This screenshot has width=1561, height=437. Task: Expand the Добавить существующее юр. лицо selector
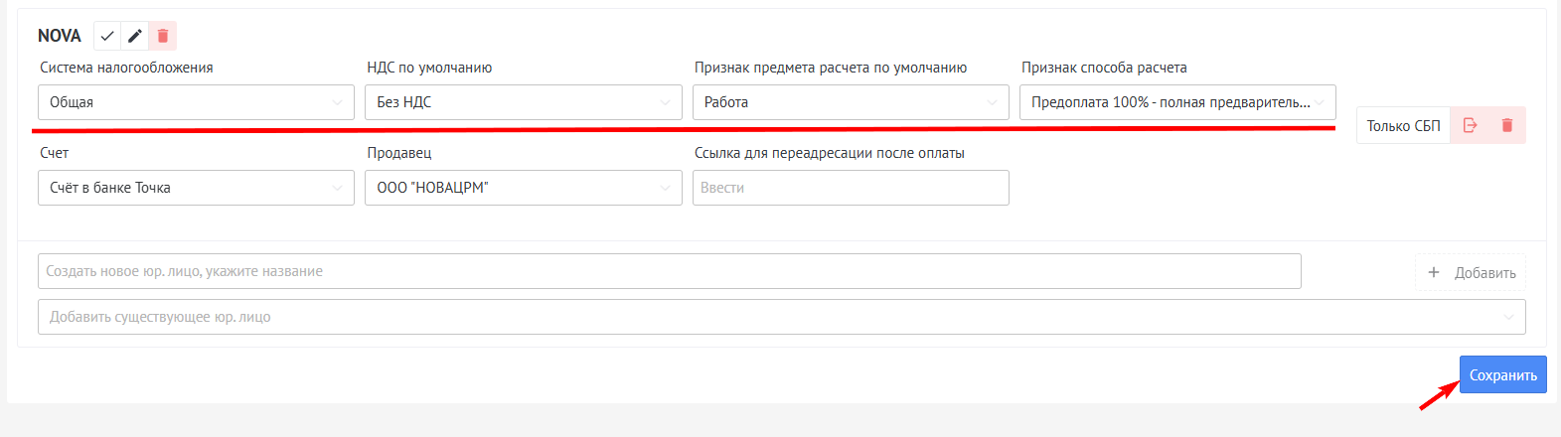(781, 317)
